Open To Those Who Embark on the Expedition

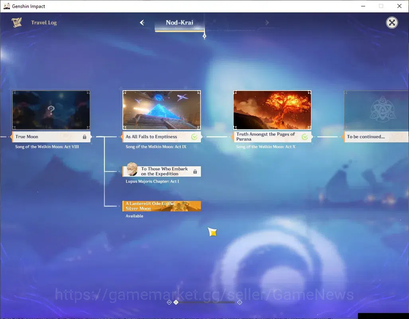[x=162, y=171]
